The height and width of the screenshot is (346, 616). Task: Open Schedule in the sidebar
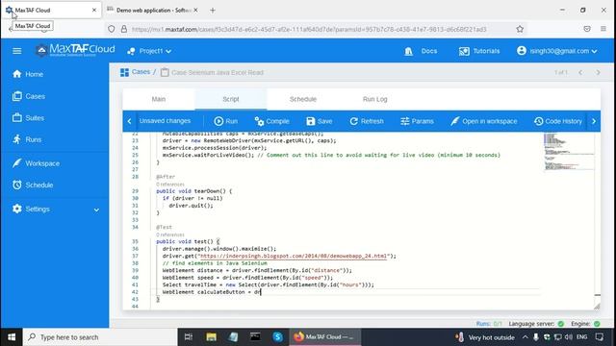33,185
